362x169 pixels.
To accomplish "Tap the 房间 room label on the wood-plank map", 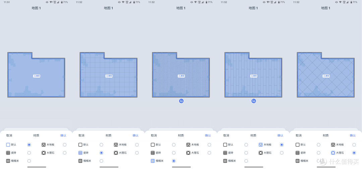I will pyautogui.click(x=254, y=76).
